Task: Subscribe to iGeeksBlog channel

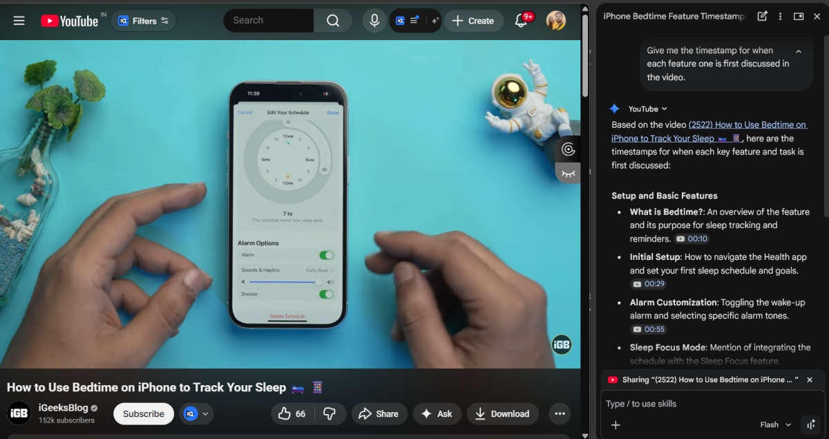Action: [x=144, y=413]
